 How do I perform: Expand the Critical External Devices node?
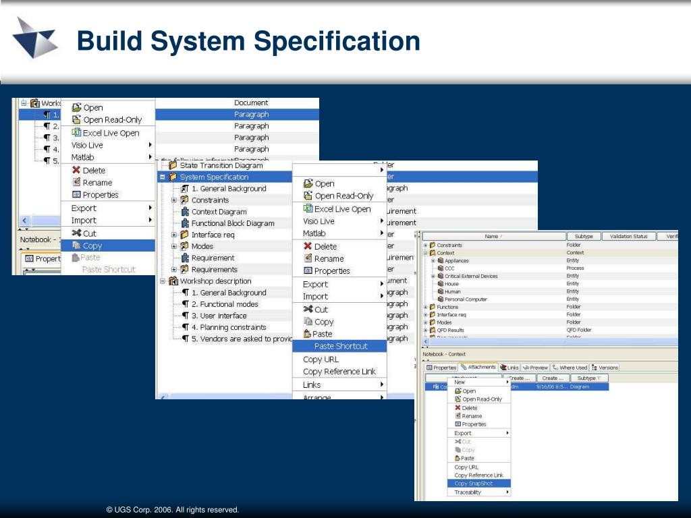click(x=433, y=276)
